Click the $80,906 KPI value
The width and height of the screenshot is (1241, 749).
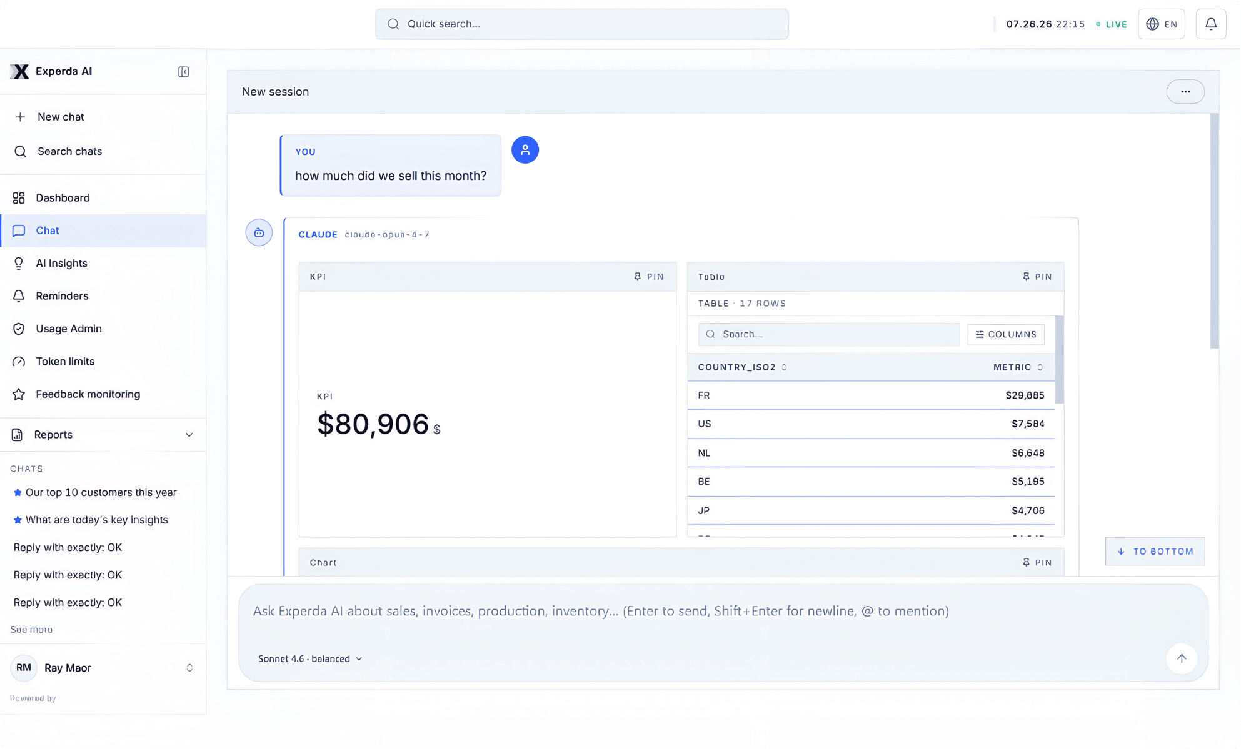click(x=373, y=424)
